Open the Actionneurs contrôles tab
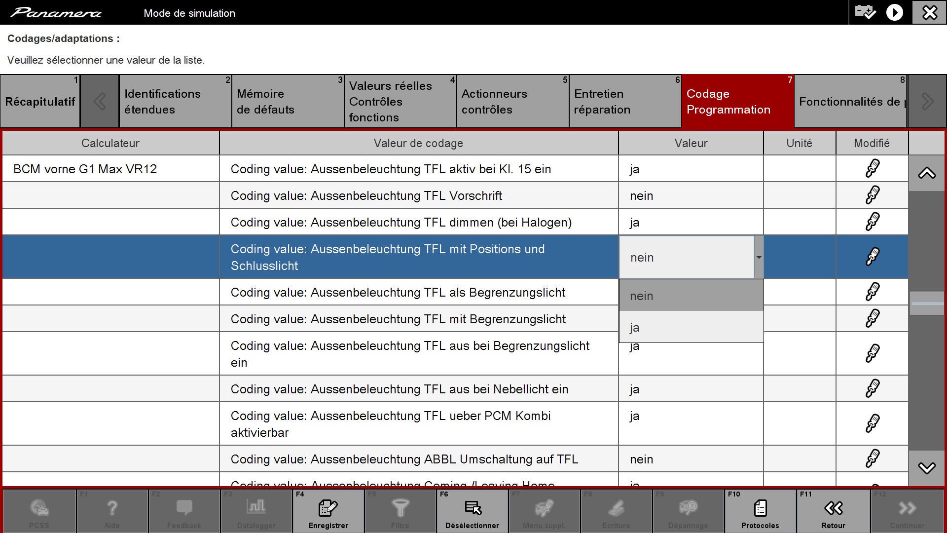Viewport: 947px width, 533px height. (x=512, y=102)
